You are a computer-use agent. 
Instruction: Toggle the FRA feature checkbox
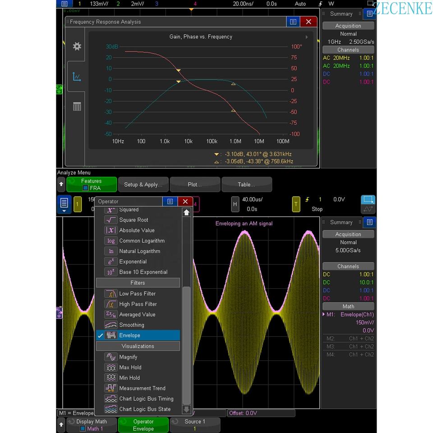pyautogui.click(x=85, y=188)
